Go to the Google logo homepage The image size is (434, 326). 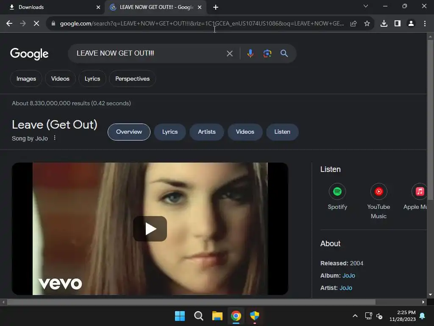[29, 54]
